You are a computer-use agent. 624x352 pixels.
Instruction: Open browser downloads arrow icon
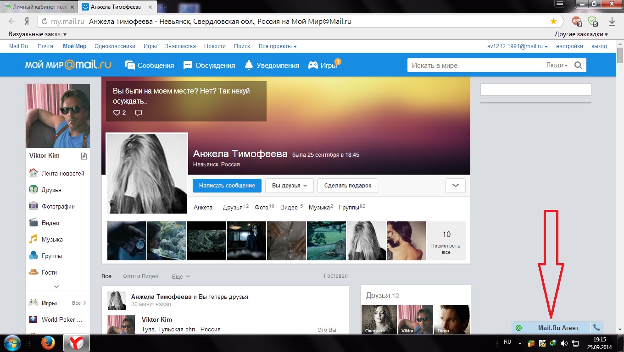[x=612, y=21]
